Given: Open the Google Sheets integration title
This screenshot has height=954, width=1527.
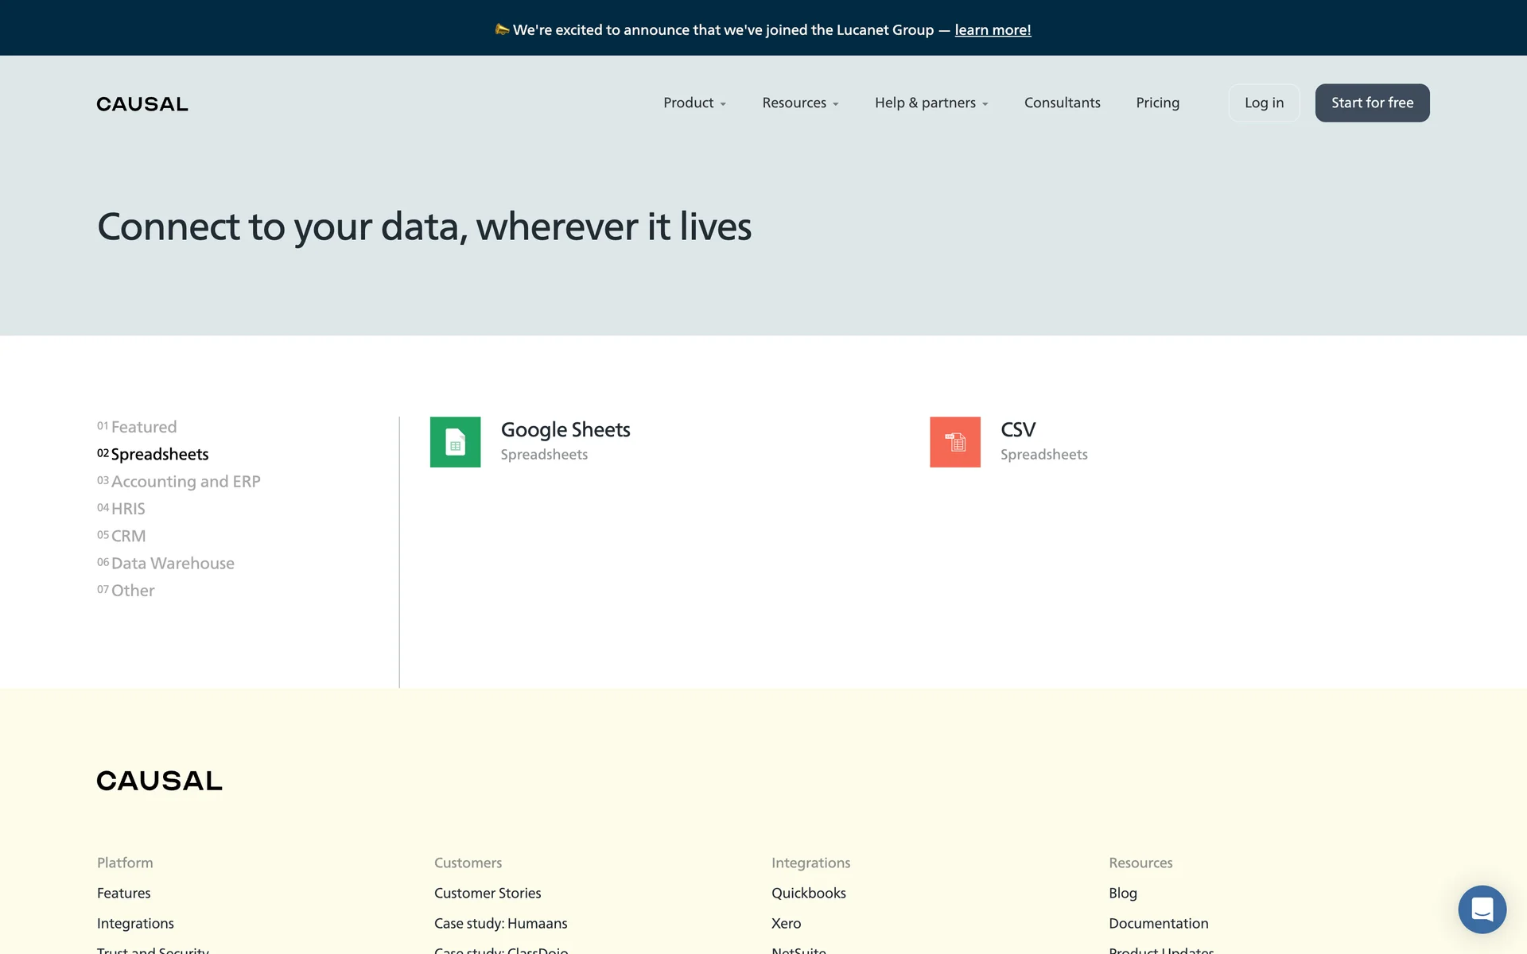Looking at the screenshot, I should point(565,429).
